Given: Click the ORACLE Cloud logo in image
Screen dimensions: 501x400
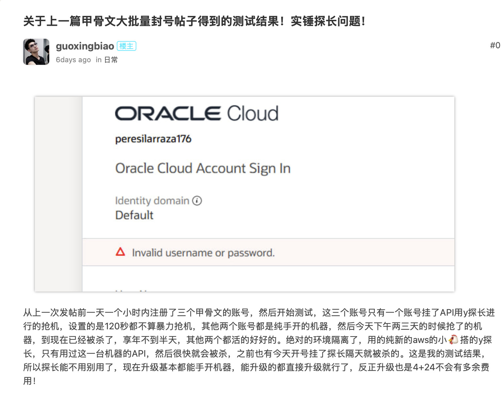Looking at the screenshot, I should [x=197, y=113].
